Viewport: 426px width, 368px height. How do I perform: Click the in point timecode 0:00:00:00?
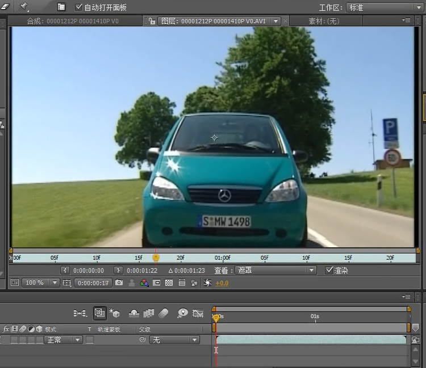[89, 270]
